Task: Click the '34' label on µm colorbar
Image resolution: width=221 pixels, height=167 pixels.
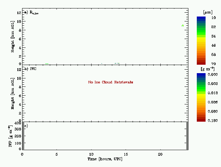Action: [x=214, y=36]
